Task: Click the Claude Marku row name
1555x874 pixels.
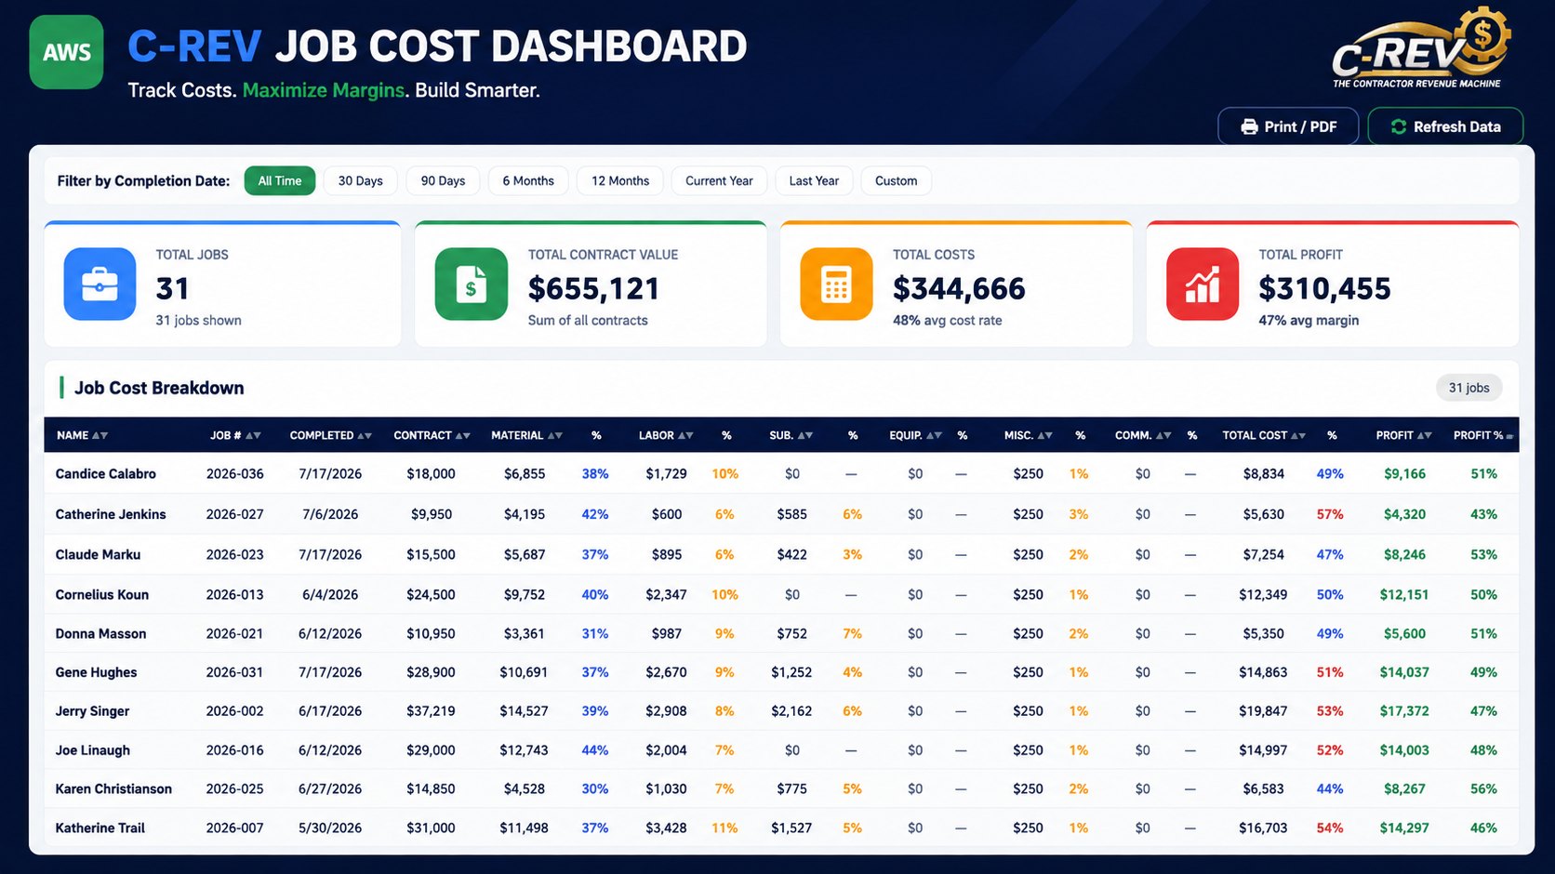Action: tap(98, 555)
